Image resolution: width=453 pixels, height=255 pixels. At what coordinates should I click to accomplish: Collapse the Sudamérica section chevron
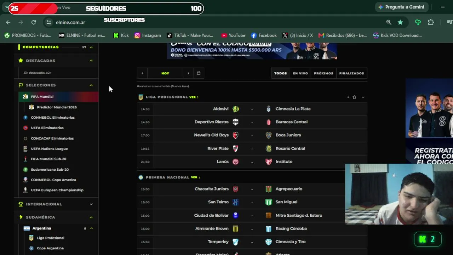coord(91,217)
